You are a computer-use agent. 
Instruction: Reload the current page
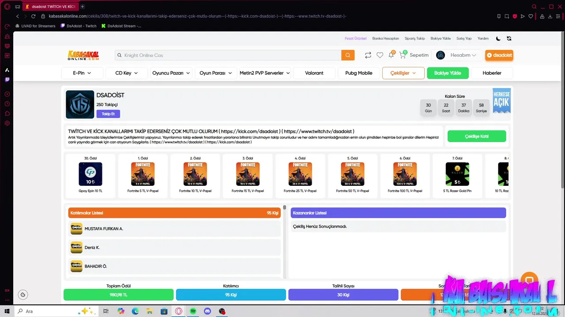pyautogui.click(x=33, y=16)
